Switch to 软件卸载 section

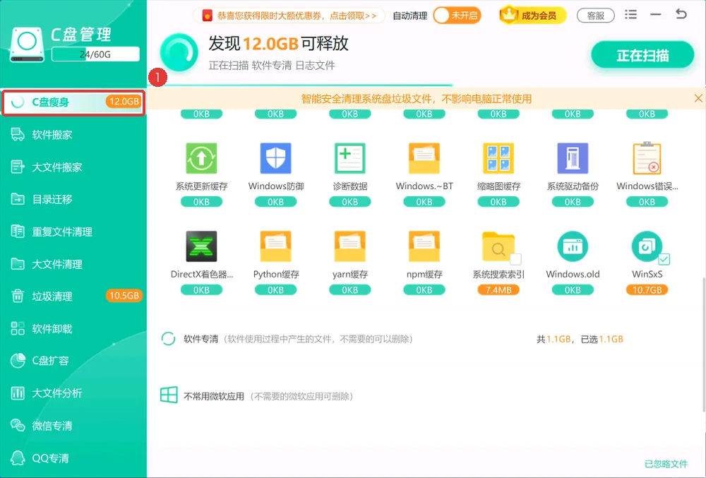point(73,328)
